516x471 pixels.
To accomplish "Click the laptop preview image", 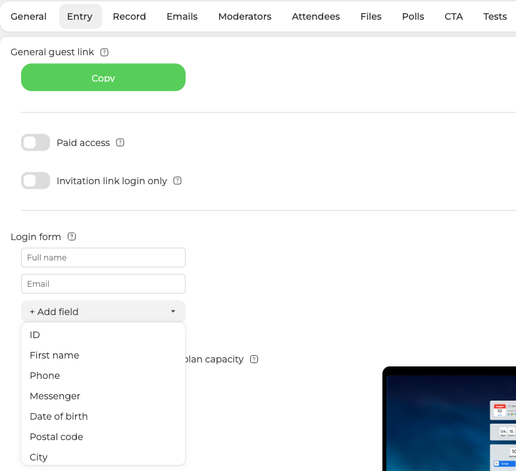I will (449, 418).
